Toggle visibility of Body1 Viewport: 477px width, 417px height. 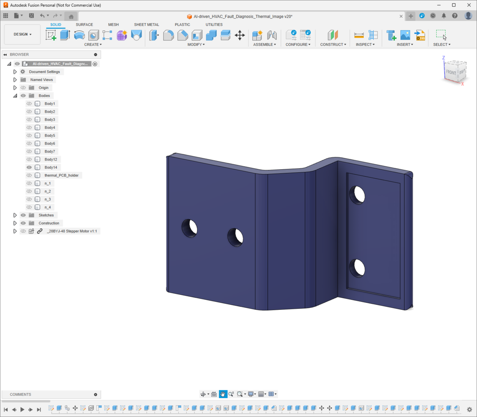[x=29, y=104]
